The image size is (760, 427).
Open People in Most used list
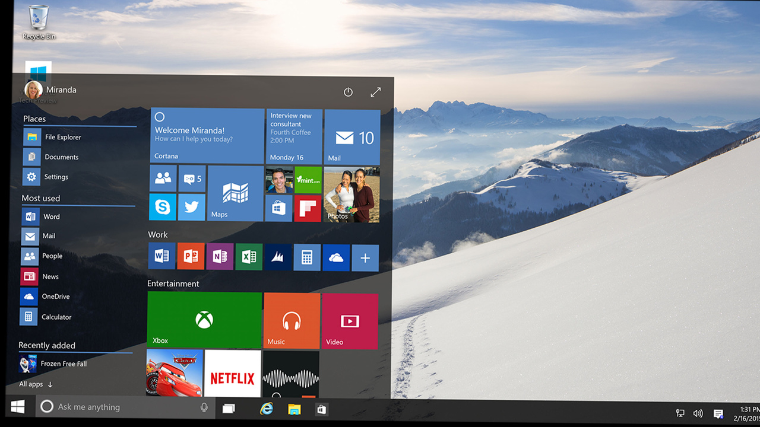[x=78, y=256]
